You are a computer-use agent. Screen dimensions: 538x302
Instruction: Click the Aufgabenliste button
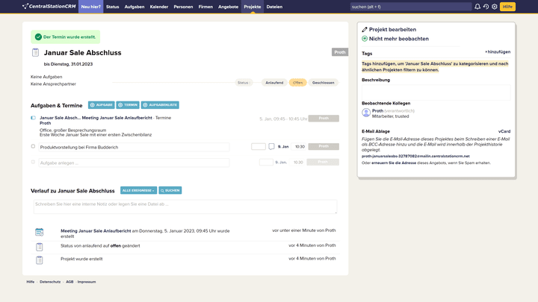click(160, 105)
